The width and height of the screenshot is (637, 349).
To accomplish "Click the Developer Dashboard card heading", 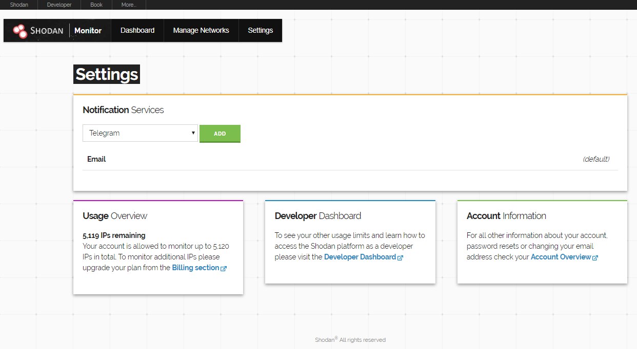I will pos(318,216).
